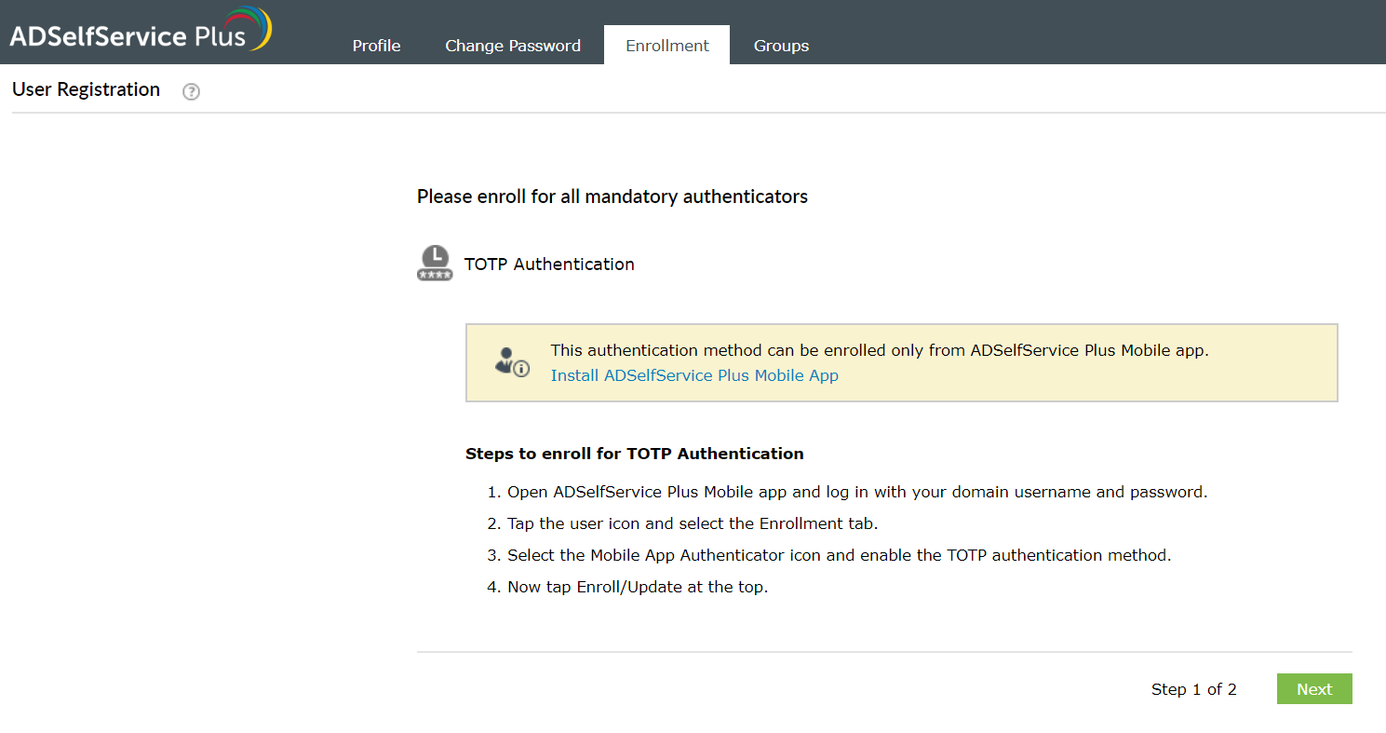Click the Step 1 of 2 indicator
The width and height of the screenshot is (1386, 733).
[1194, 689]
